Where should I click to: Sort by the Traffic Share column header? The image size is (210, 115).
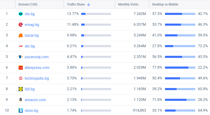tap(76, 4)
